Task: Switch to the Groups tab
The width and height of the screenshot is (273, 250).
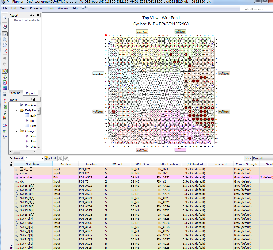Action: (16, 93)
